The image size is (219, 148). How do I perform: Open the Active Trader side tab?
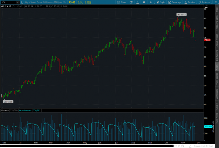217,40
